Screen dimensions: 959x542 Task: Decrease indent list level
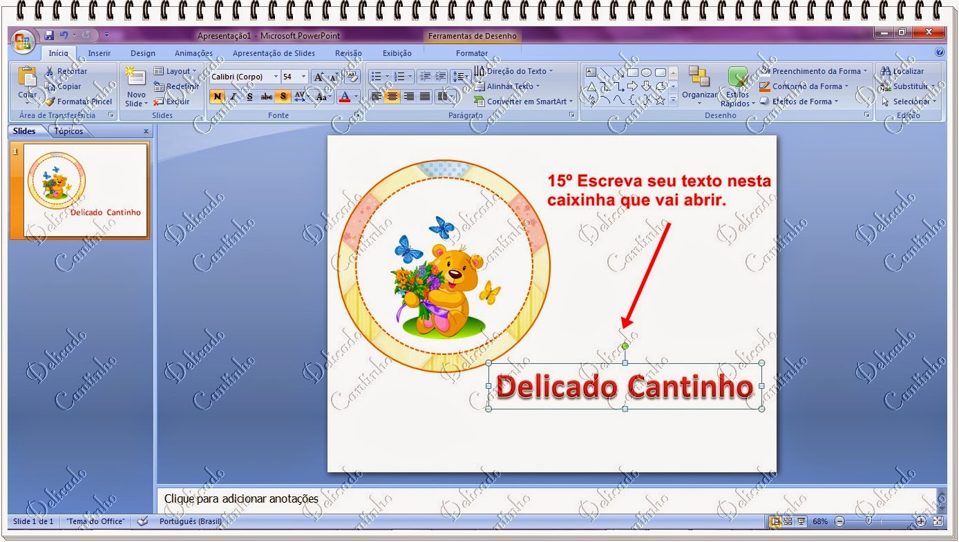[x=425, y=77]
